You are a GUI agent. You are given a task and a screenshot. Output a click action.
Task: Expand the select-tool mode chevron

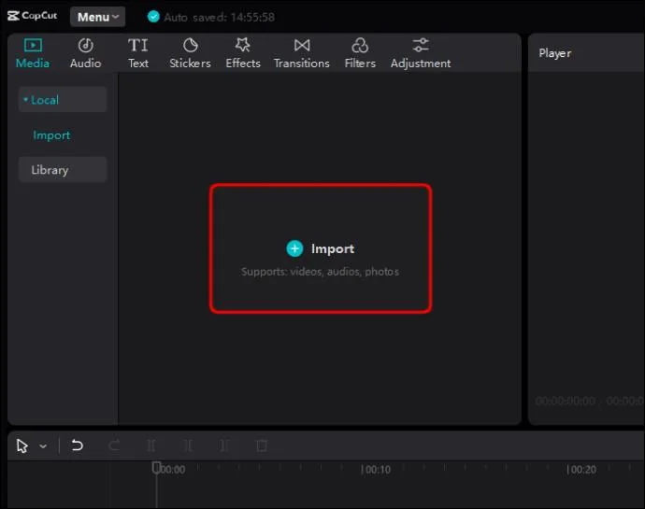43,445
